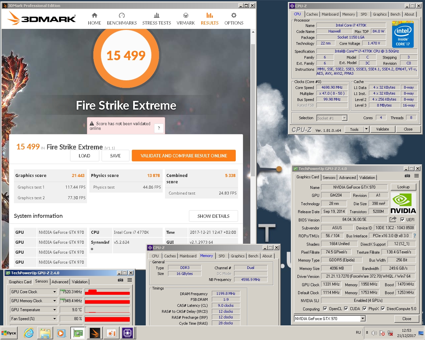The height and width of the screenshot is (340, 425).
Task: Click Validate button in CPU-Z
Action: pyautogui.click(x=382, y=129)
